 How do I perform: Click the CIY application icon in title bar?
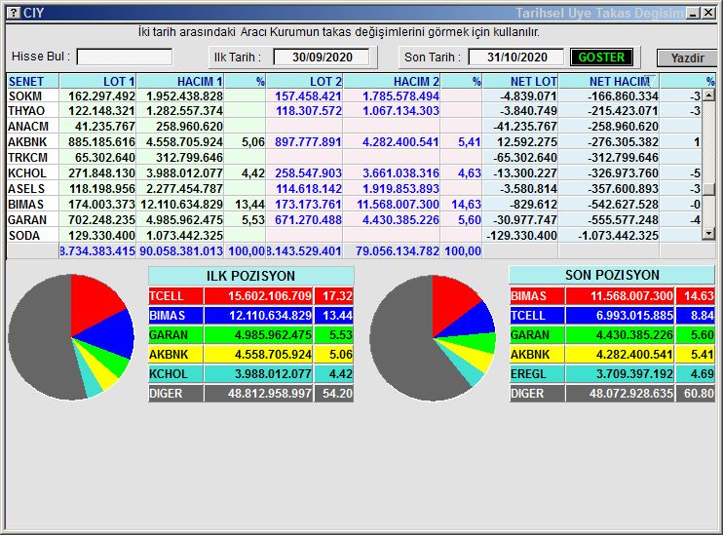(13, 13)
